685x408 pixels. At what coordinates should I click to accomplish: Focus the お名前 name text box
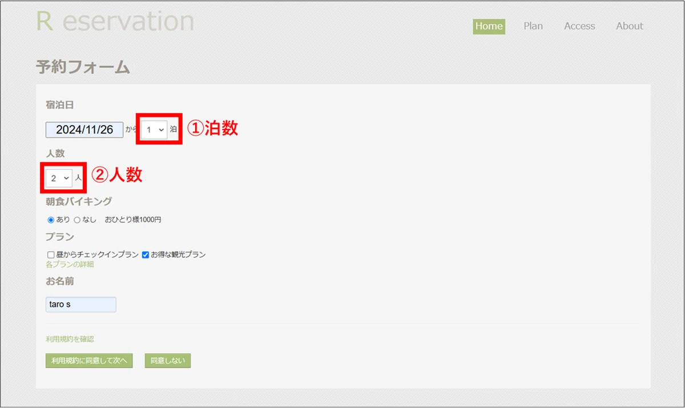pos(80,305)
